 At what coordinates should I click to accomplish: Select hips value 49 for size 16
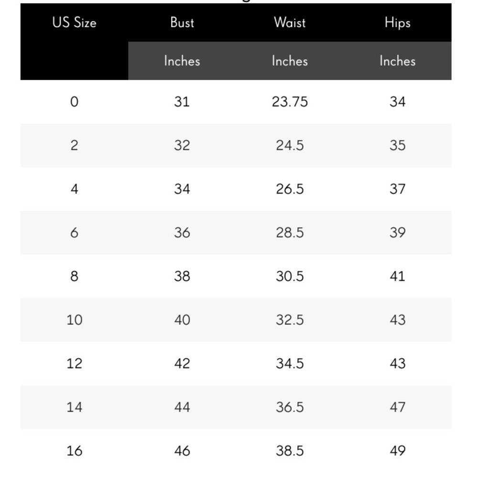[398, 451]
